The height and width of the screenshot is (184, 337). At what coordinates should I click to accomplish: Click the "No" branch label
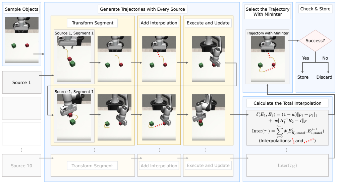(x=325, y=58)
